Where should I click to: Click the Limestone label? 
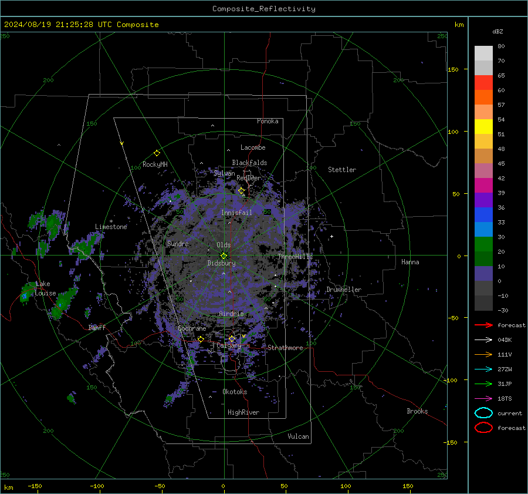[111, 227]
